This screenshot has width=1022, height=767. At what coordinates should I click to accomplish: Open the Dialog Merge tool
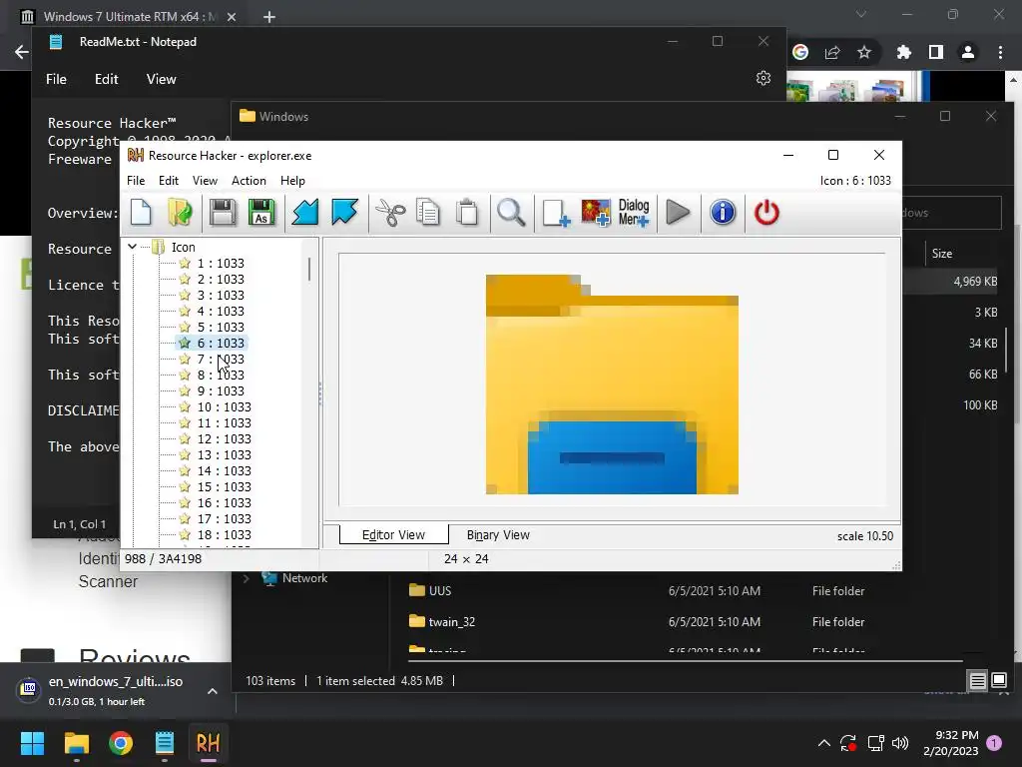[634, 213]
